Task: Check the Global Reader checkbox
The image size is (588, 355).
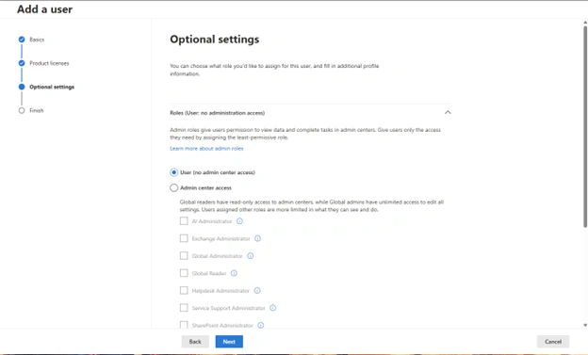Action: tap(184, 273)
